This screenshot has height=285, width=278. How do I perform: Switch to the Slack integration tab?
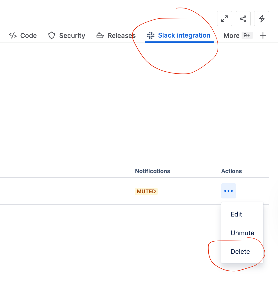pos(184,35)
